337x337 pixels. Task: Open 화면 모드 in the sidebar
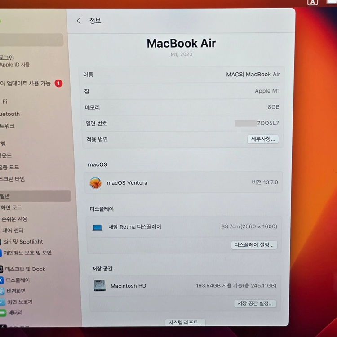11,208
